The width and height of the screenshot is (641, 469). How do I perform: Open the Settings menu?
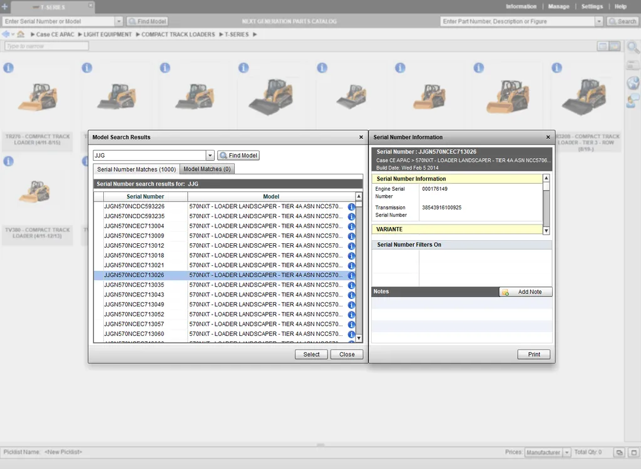(592, 6)
